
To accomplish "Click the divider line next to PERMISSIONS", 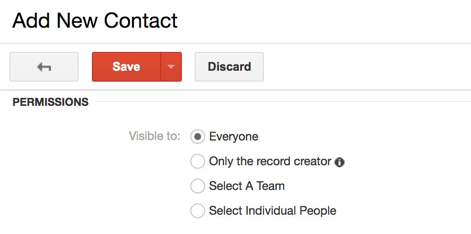I will click(284, 101).
